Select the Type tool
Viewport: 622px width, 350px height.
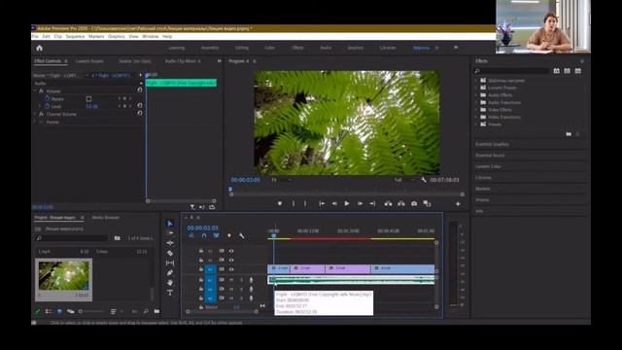(x=170, y=293)
